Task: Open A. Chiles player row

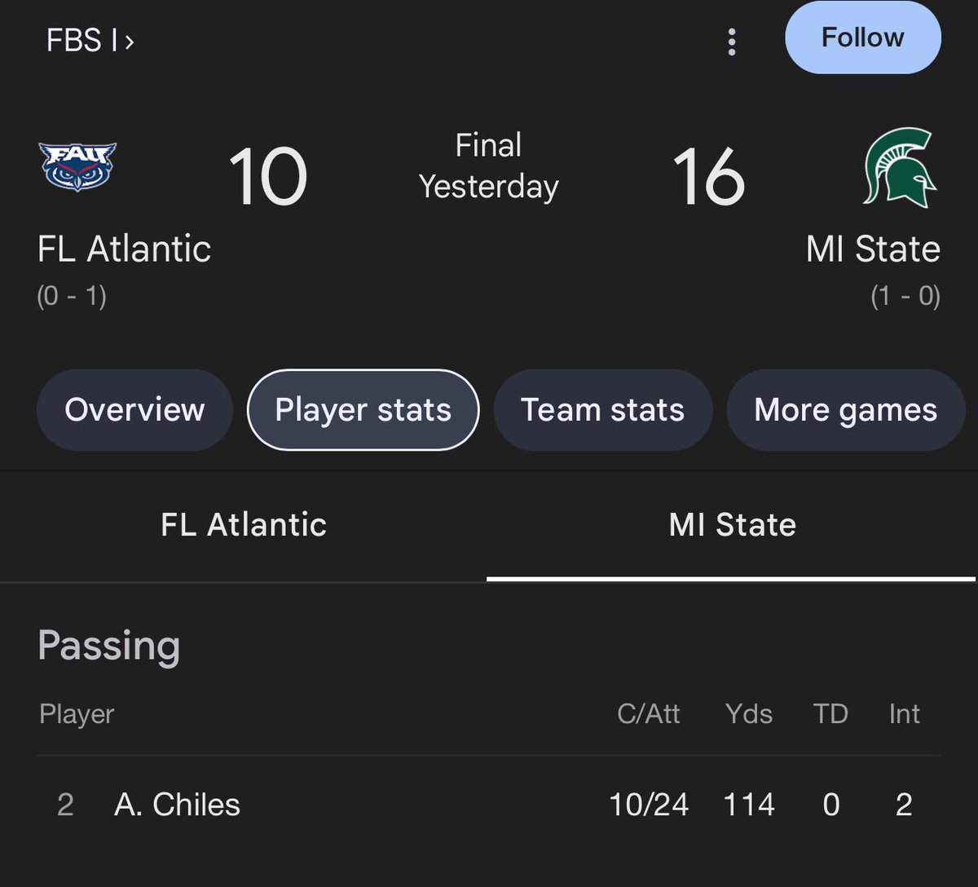Action: [x=489, y=805]
